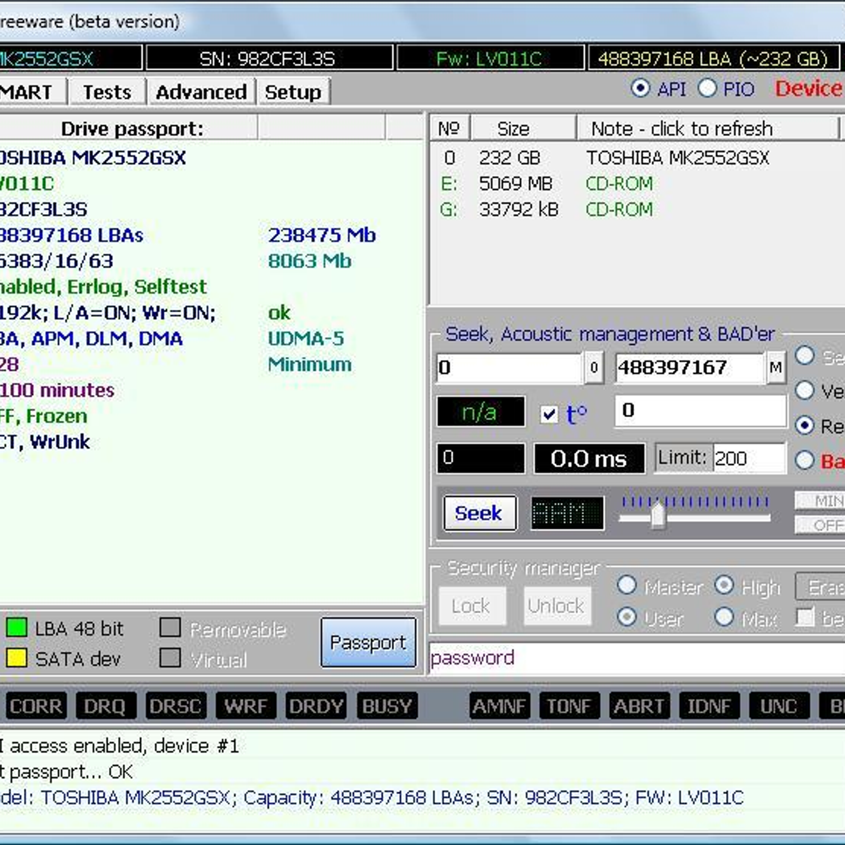Click the BUSY status indicator
The width and height of the screenshot is (845, 845).
(387, 706)
